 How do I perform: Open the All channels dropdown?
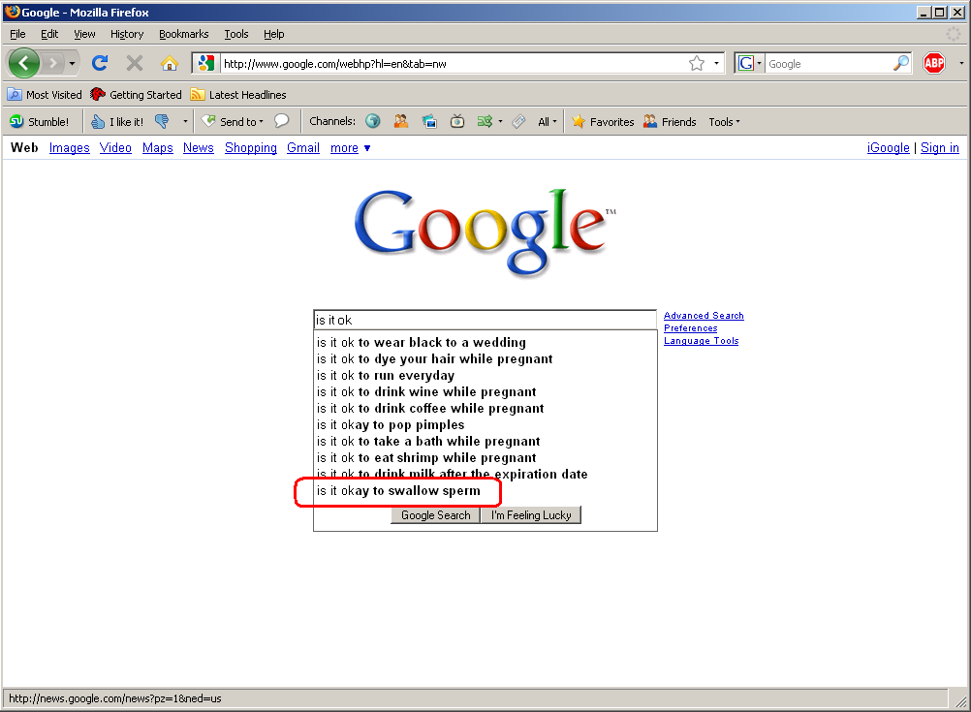(548, 122)
